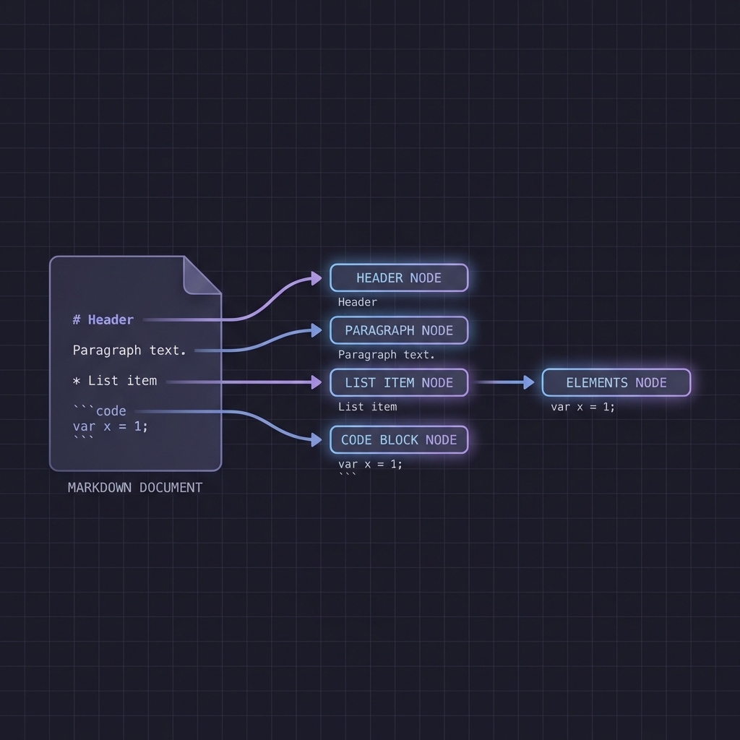Click the arrowhead pointing into CODE BLOCK NODE
The image size is (740, 740).
coord(316,439)
